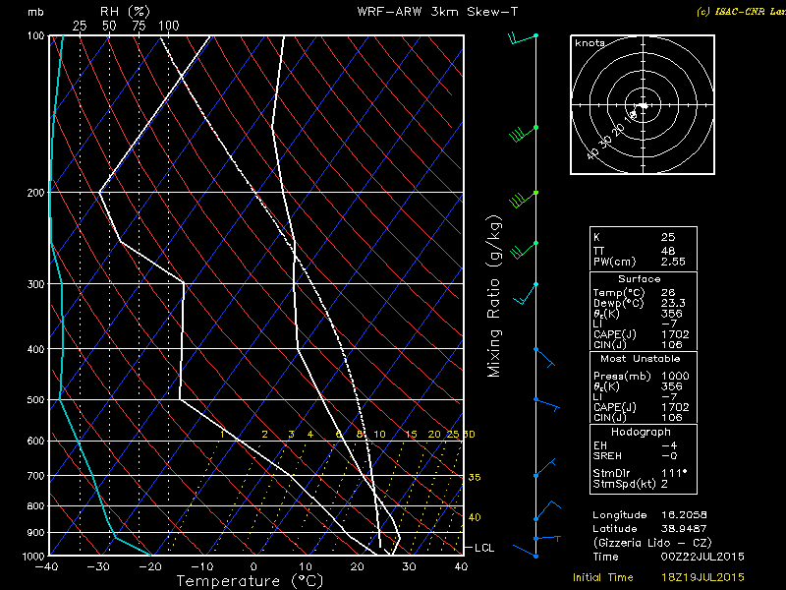The image size is (786, 590).
Task: Click the Time value 00Z22JUL2015
Action: pyautogui.click(x=702, y=557)
